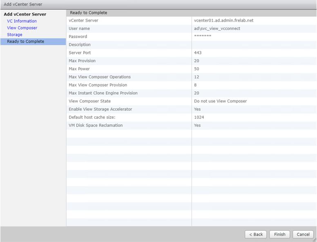317x242 pixels.
Task: Click the Finish button
Action: (280, 235)
